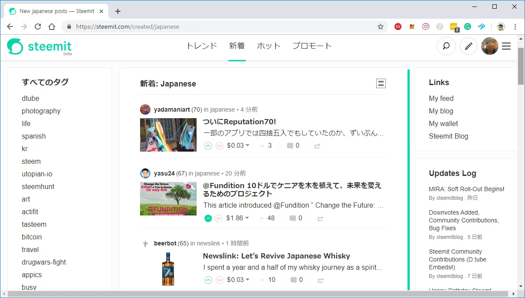Downvote the ついにReputation70! post
The height and width of the screenshot is (298, 525).
219,146
